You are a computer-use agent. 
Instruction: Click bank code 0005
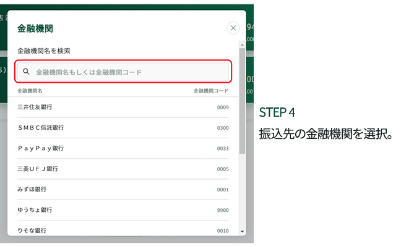pyautogui.click(x=223, y=169)
